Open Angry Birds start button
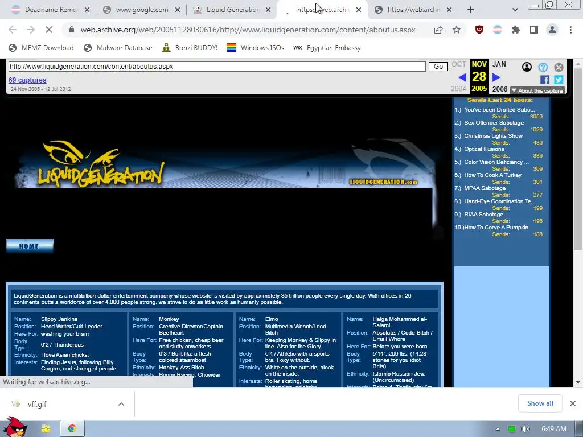Screen dimensions: 583x437 [15, 428]
